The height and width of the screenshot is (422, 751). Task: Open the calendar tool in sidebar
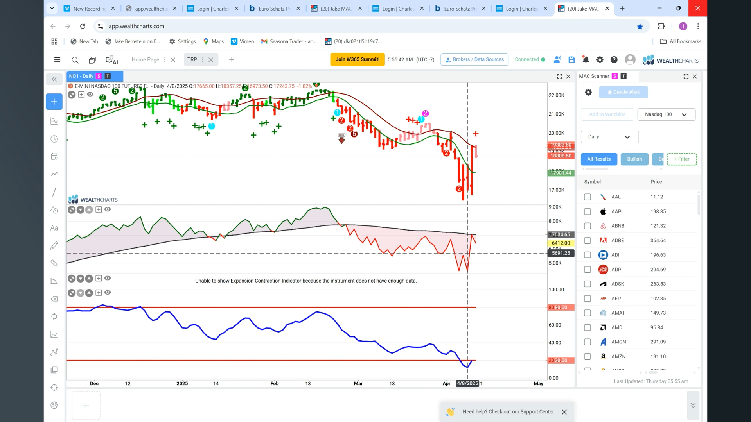(54, 156)
